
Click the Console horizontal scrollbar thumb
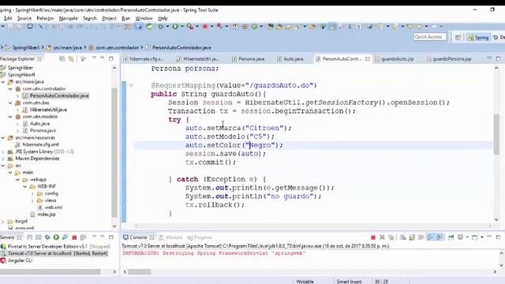pyautogui.click(x=140, y=271)
